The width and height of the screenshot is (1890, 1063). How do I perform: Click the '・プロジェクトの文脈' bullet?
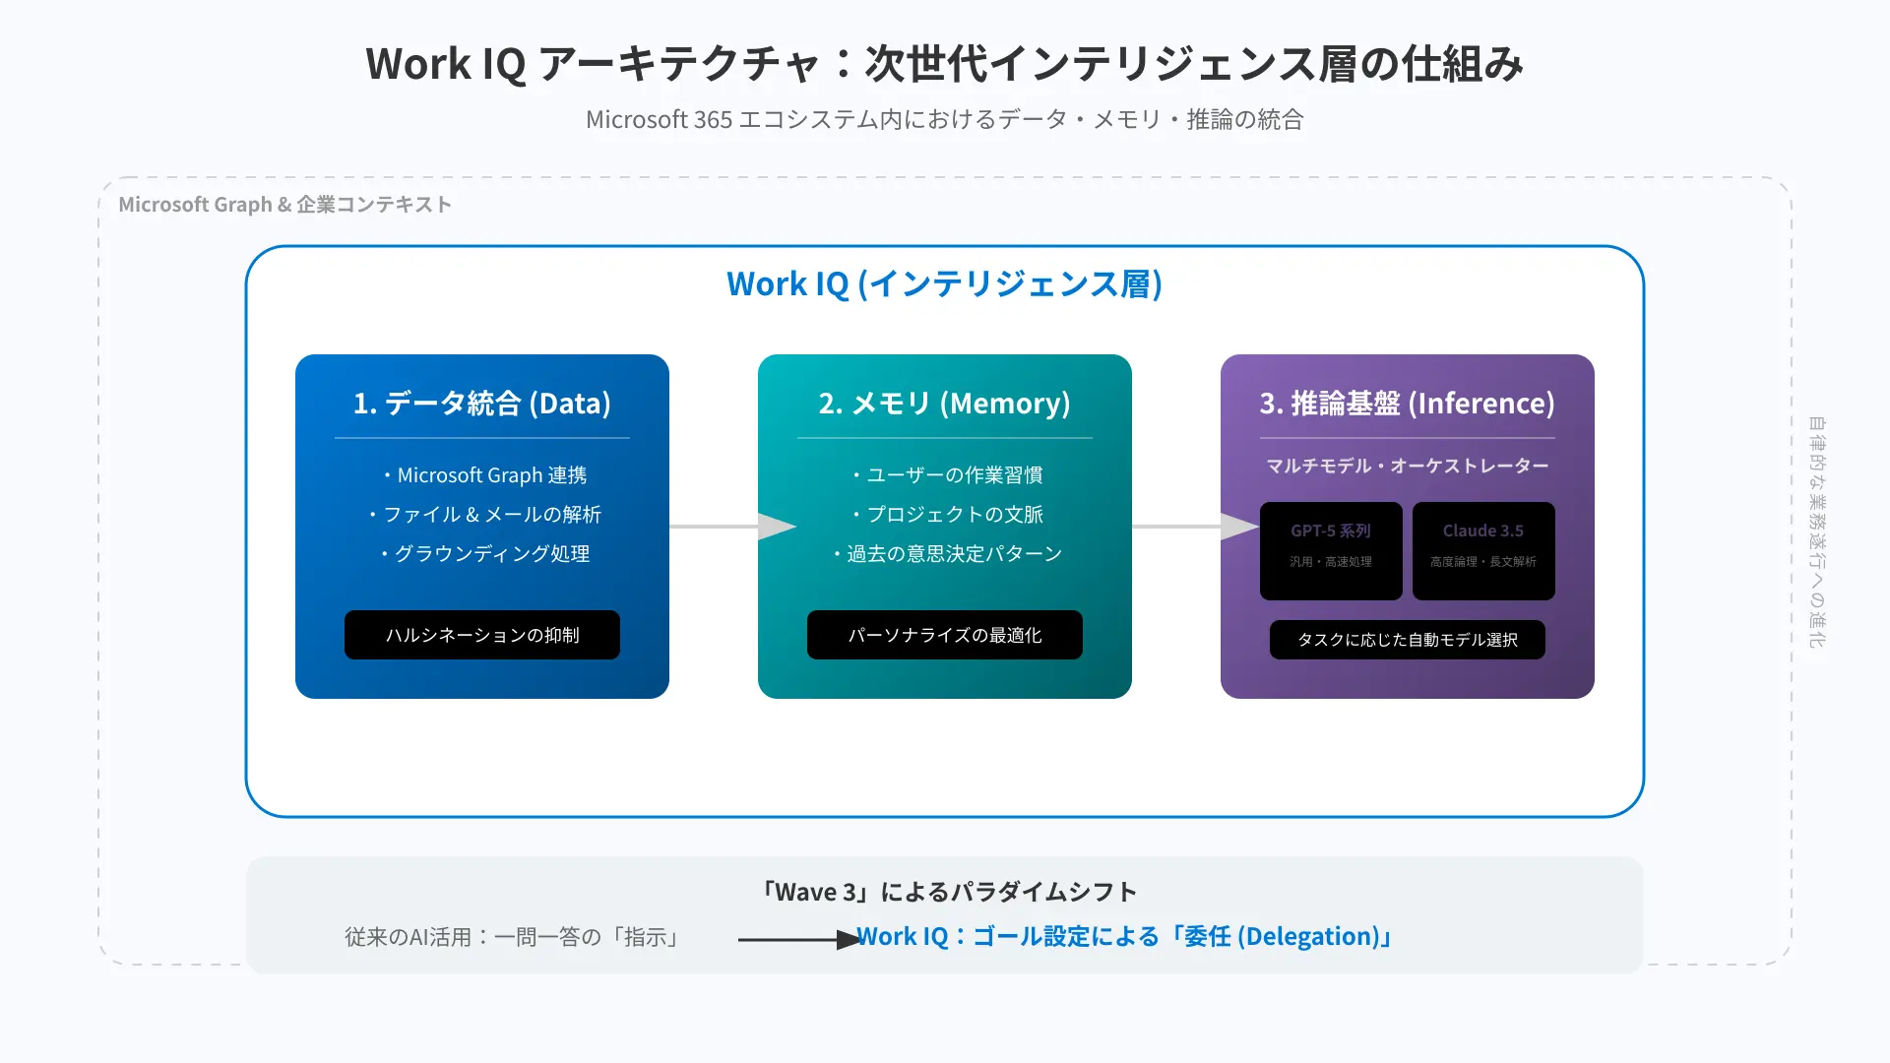pos(945,514)
